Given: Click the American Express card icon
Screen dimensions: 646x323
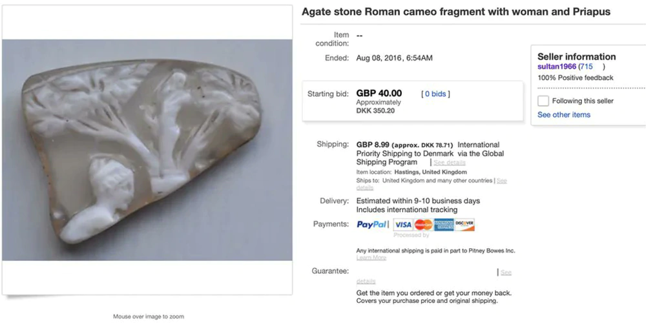Looking at the screenshot, I should (x=444, y=225).
